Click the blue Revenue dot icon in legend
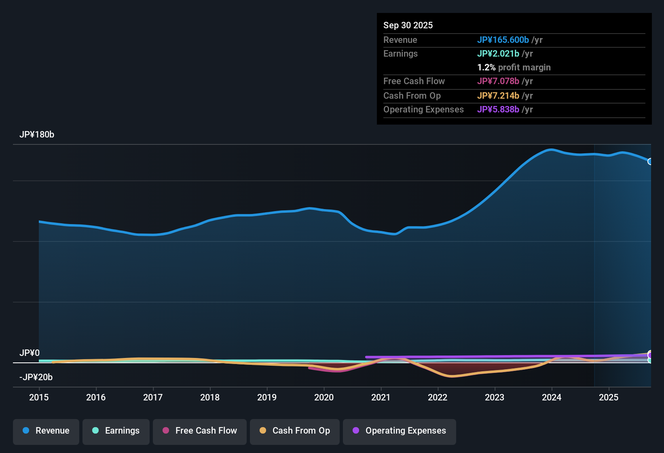 click(26, 431)
